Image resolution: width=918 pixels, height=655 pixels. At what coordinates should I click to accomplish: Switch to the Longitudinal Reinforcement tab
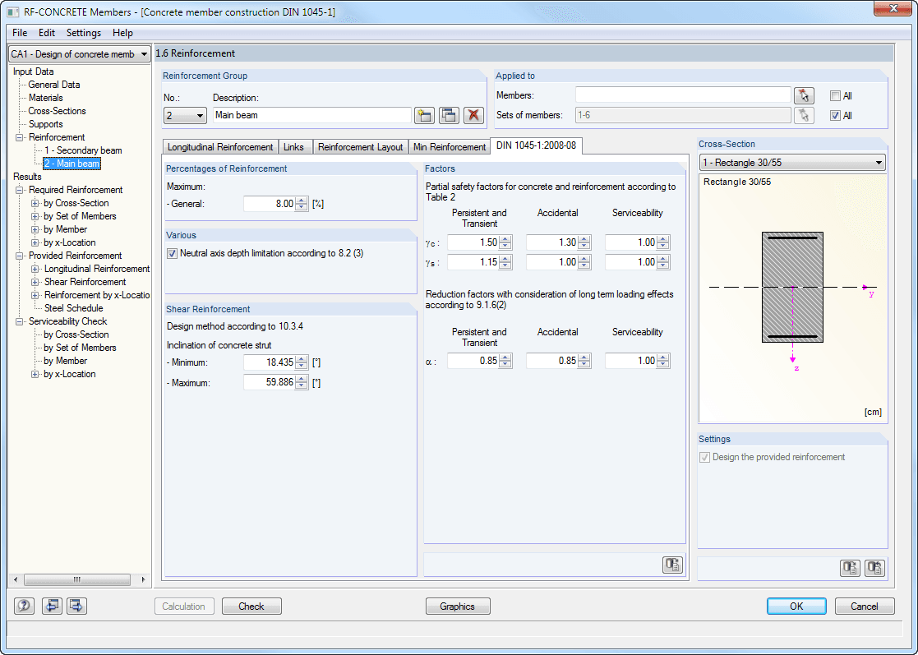pyautogui.click(x=220, y=147)
